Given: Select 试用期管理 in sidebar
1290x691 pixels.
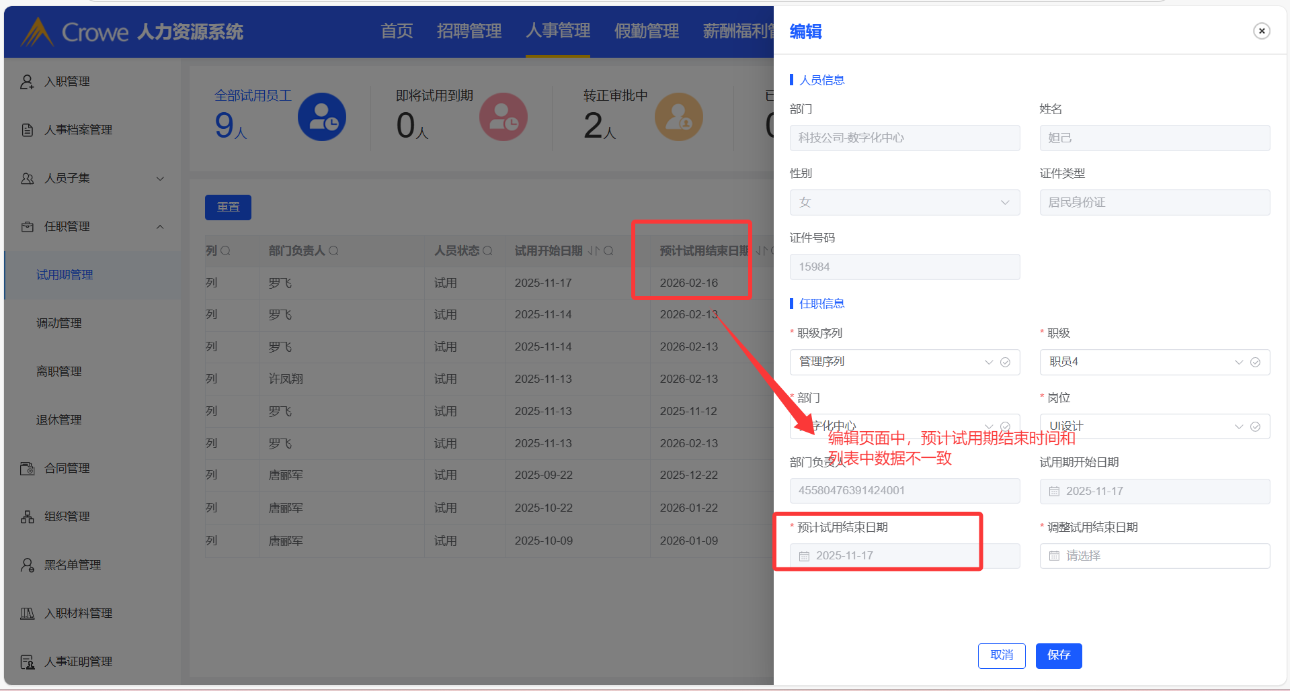Looking at the screenshot, I should 65,275.
